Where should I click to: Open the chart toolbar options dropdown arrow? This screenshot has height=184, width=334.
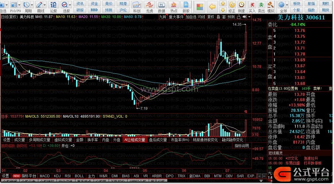coord(249,17)
